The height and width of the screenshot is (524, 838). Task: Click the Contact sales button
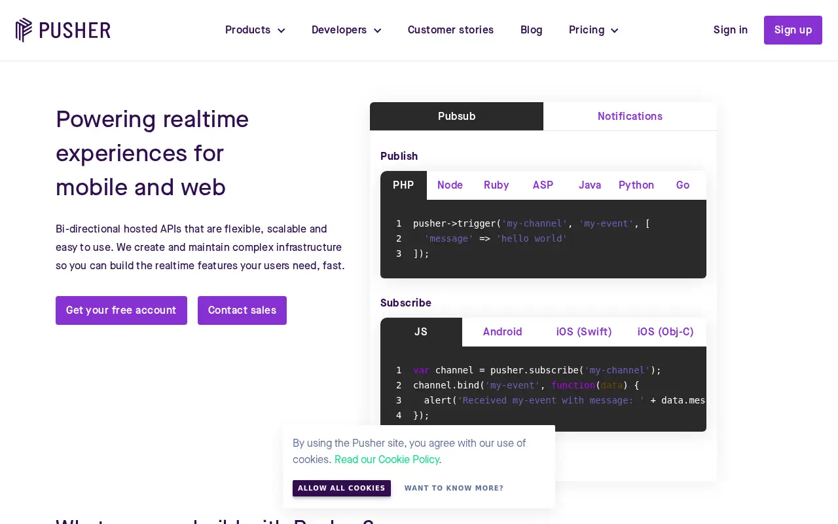pos(242,310)
